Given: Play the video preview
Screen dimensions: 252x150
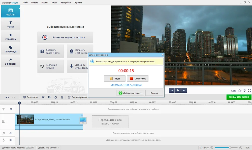Looking at the screenshot, I should click(x=178, y=90).
